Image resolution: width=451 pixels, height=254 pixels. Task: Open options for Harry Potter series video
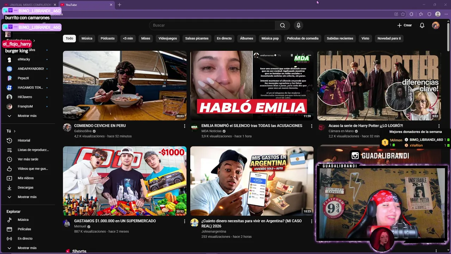point(439,126)
